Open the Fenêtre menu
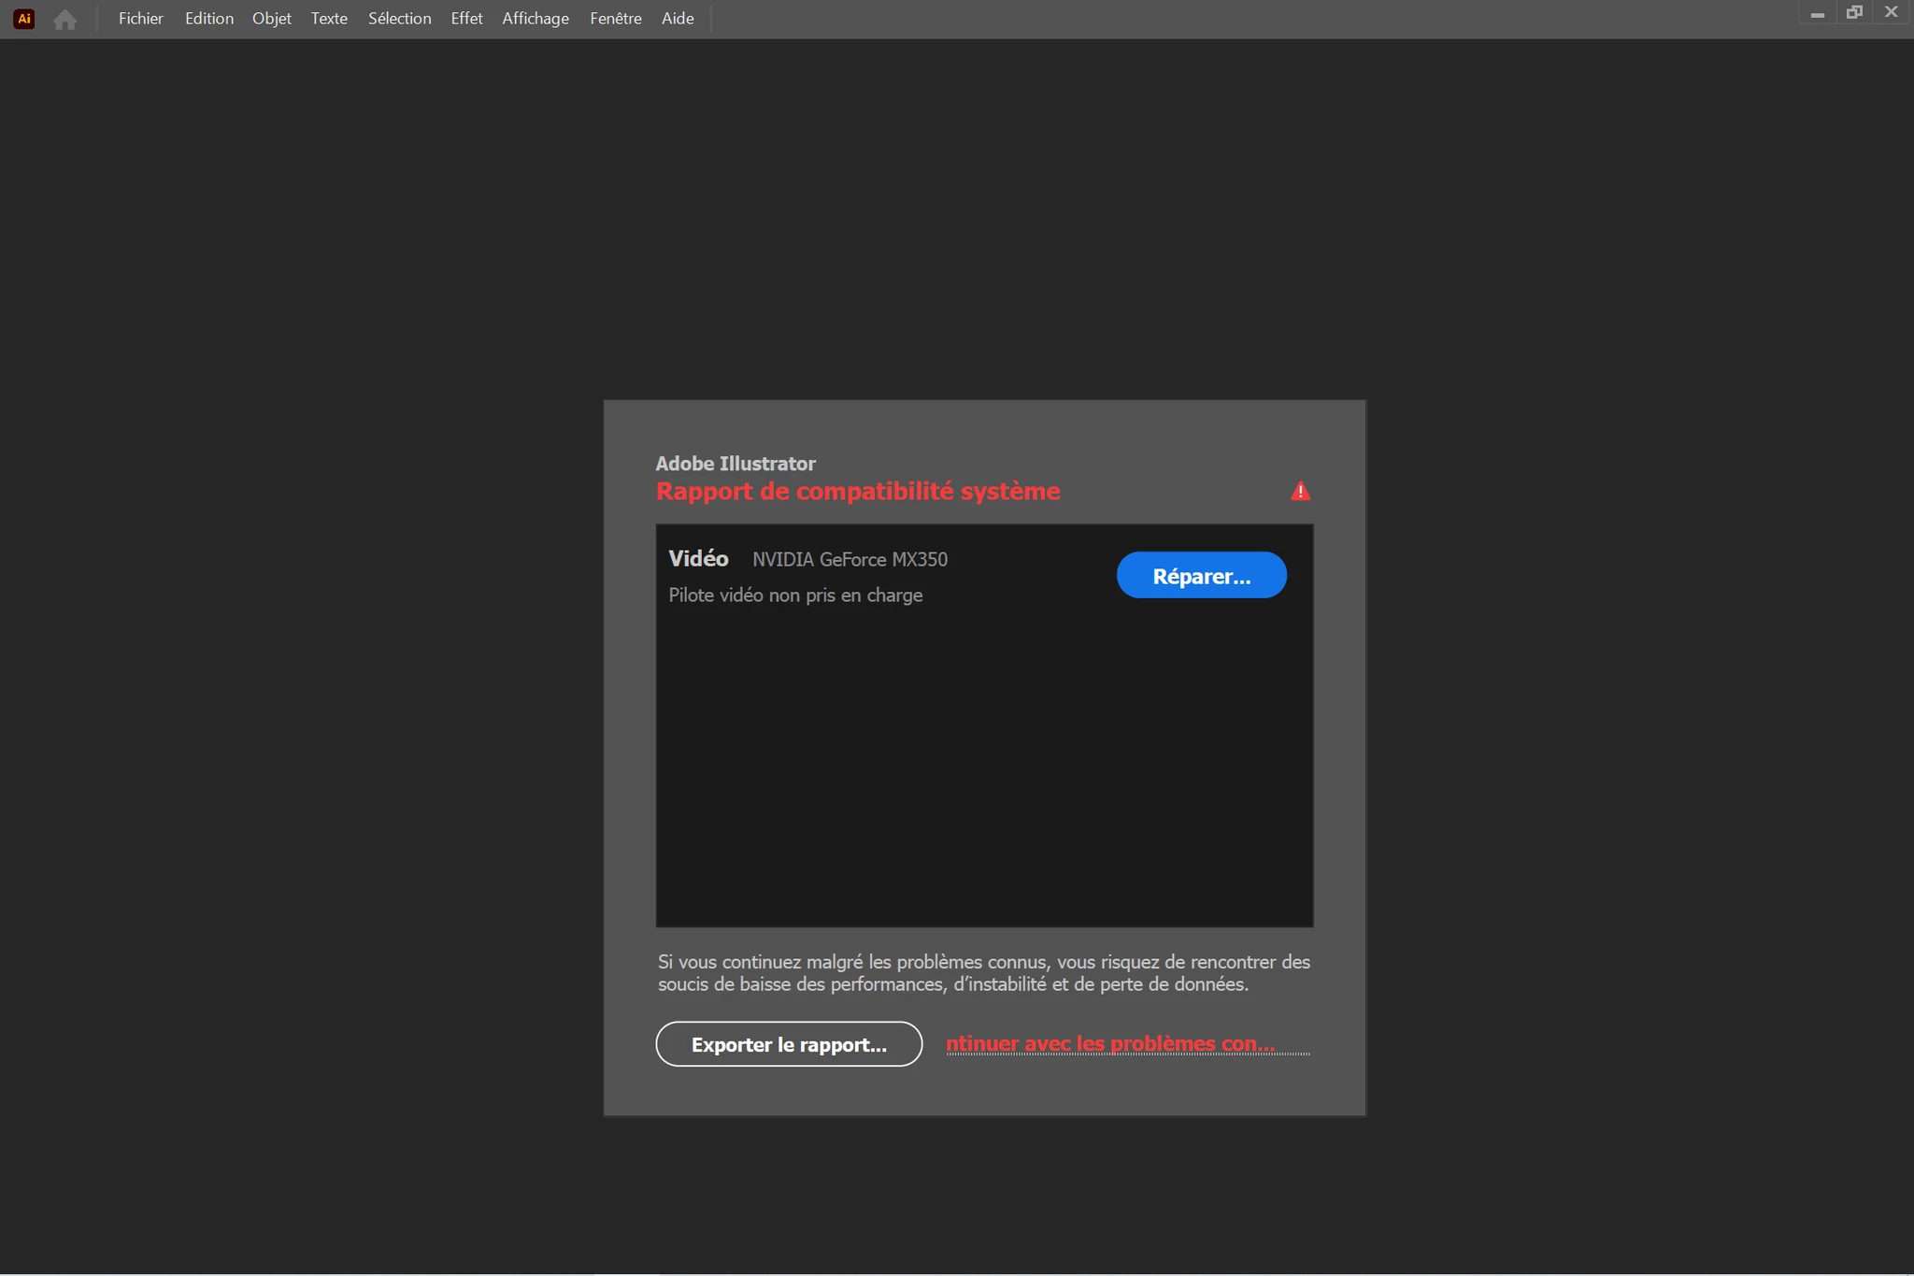This screenshot has width=1914, height=1276. click(615, 19)
